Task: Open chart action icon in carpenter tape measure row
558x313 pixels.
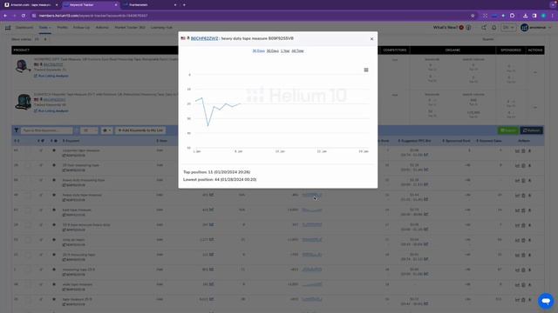Action: [517, 151]
